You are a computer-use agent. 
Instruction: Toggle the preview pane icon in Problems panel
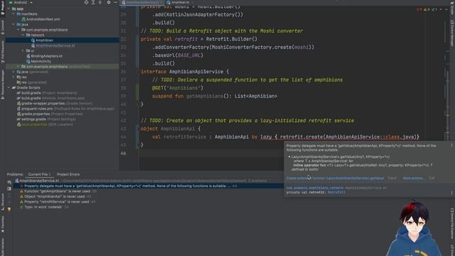pos(9,188)
